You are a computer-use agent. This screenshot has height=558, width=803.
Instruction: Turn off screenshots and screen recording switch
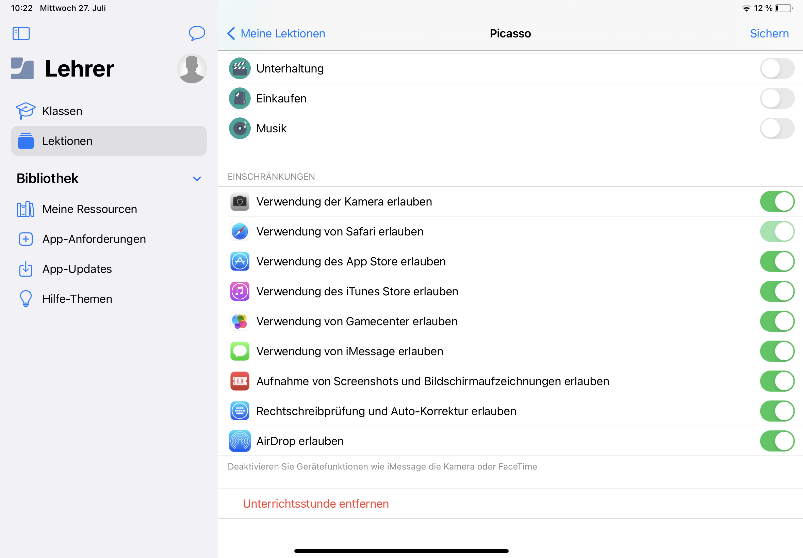click(x=777, y=381)
